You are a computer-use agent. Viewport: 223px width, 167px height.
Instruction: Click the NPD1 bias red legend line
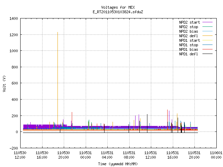tap(208, 49)
